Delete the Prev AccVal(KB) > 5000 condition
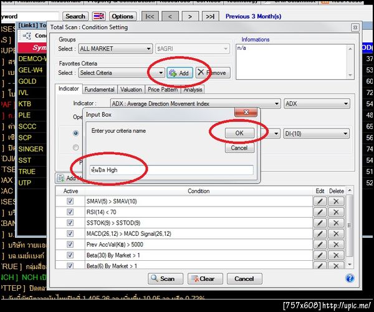Screen dimensions: 374x312 tap(336, 245)
